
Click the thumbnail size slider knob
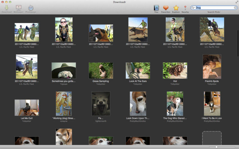click(216, 147)
